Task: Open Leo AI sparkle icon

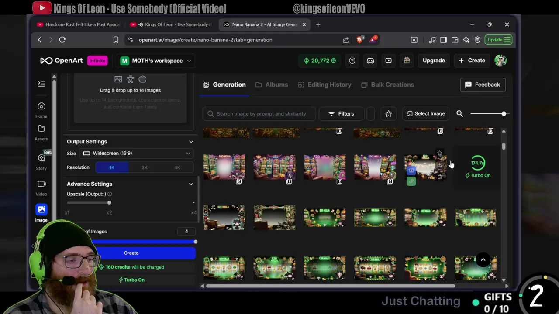Action: click(x=466, y=40)
